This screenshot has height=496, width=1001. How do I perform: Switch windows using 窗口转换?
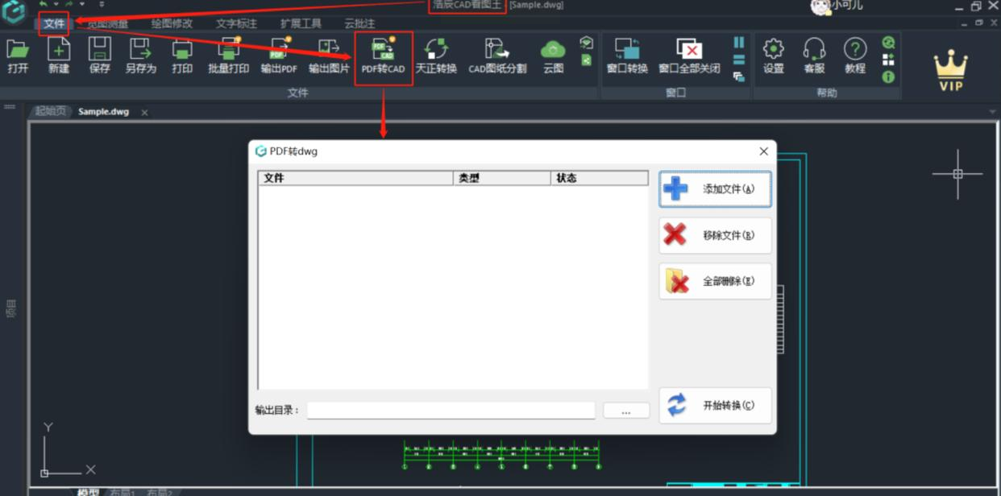pos(627,56)
